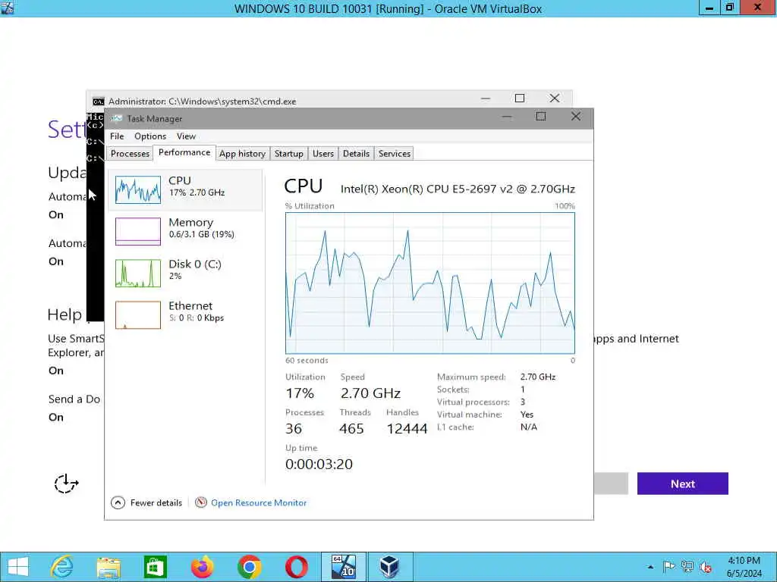Click the Utilization 17% value
The height and width of the screenshot is (582, 777).
(300, 393)
